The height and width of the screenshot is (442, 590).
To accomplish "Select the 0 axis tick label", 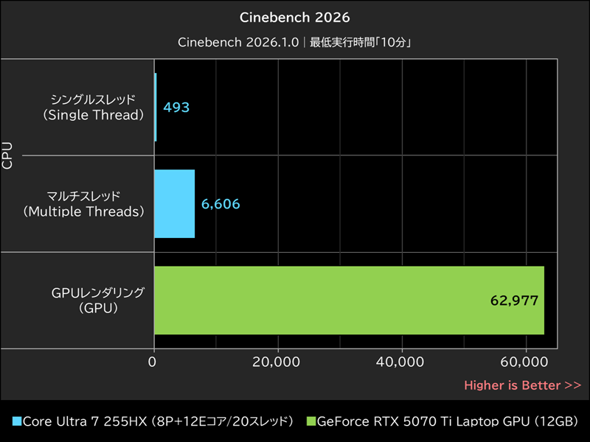I will coord(153,363).
